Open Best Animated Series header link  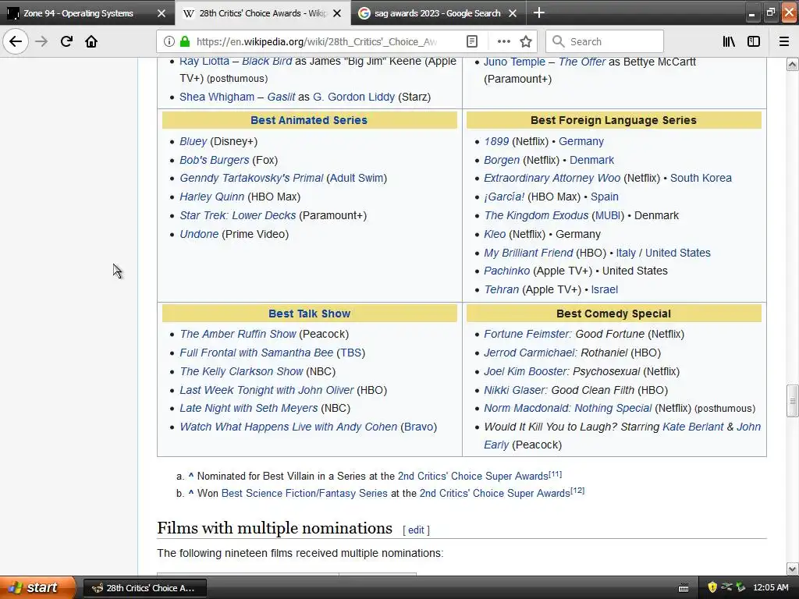pyautogui.click(x=309, y=120)
